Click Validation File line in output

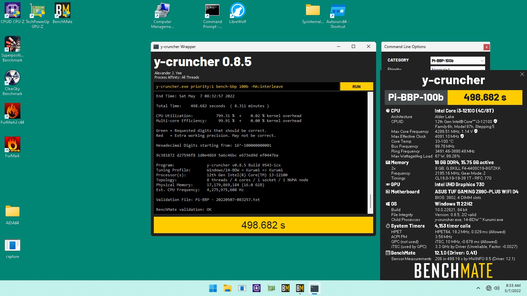pos(208,200)
